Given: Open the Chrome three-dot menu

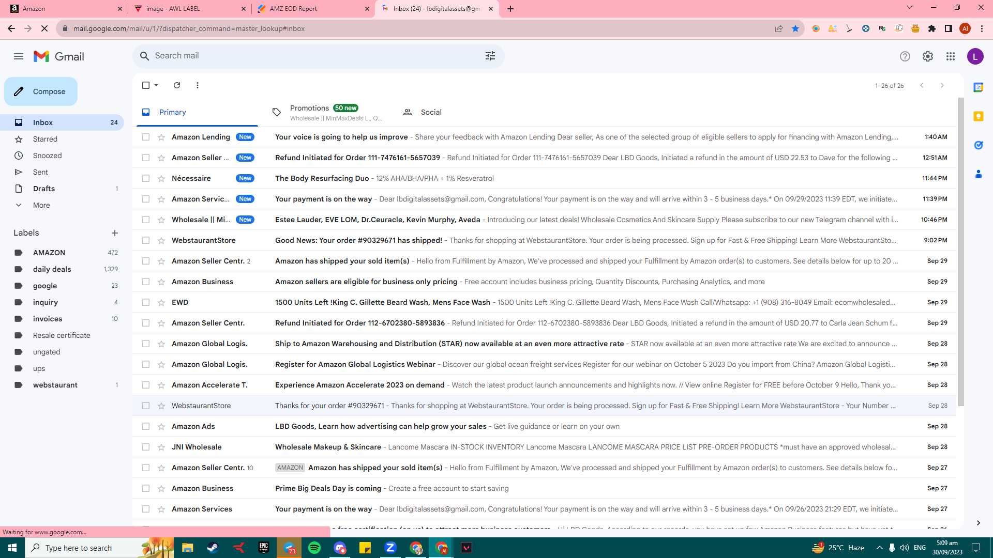Looking at the screenshot, I should coord(982,28).
